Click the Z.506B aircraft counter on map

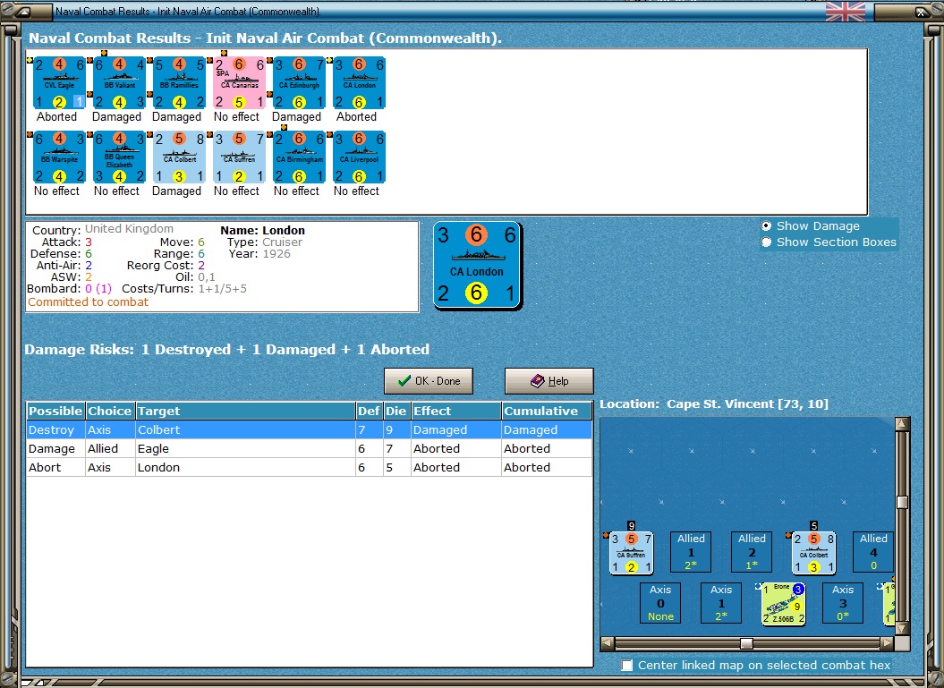pos(783,604)
